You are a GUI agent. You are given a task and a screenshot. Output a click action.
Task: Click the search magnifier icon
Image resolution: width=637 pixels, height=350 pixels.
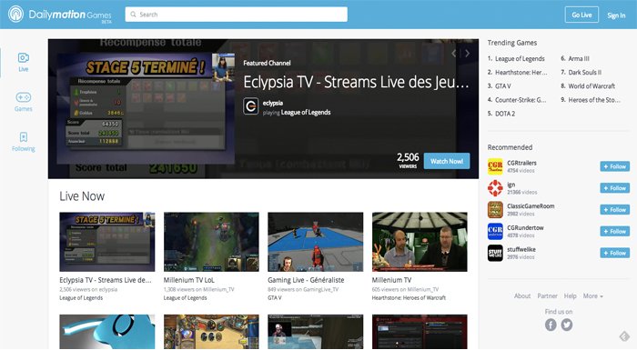pos(133,15)
